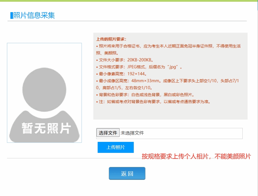This screenshot has height=196, width=258.
Task: Click the gray avatar silhouette head
Action: pyautogui.click(x=44, y=89)
